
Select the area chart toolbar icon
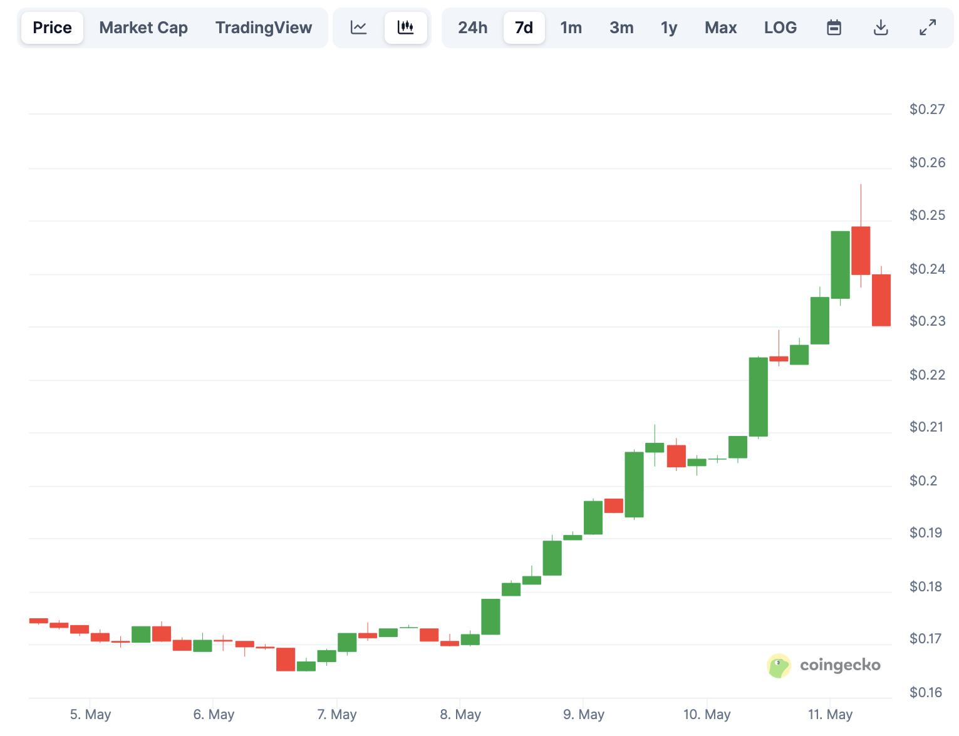point(358,28)
